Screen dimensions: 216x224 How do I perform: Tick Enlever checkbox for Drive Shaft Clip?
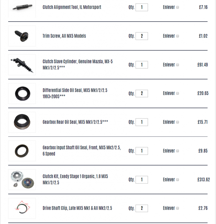[177, 208]
